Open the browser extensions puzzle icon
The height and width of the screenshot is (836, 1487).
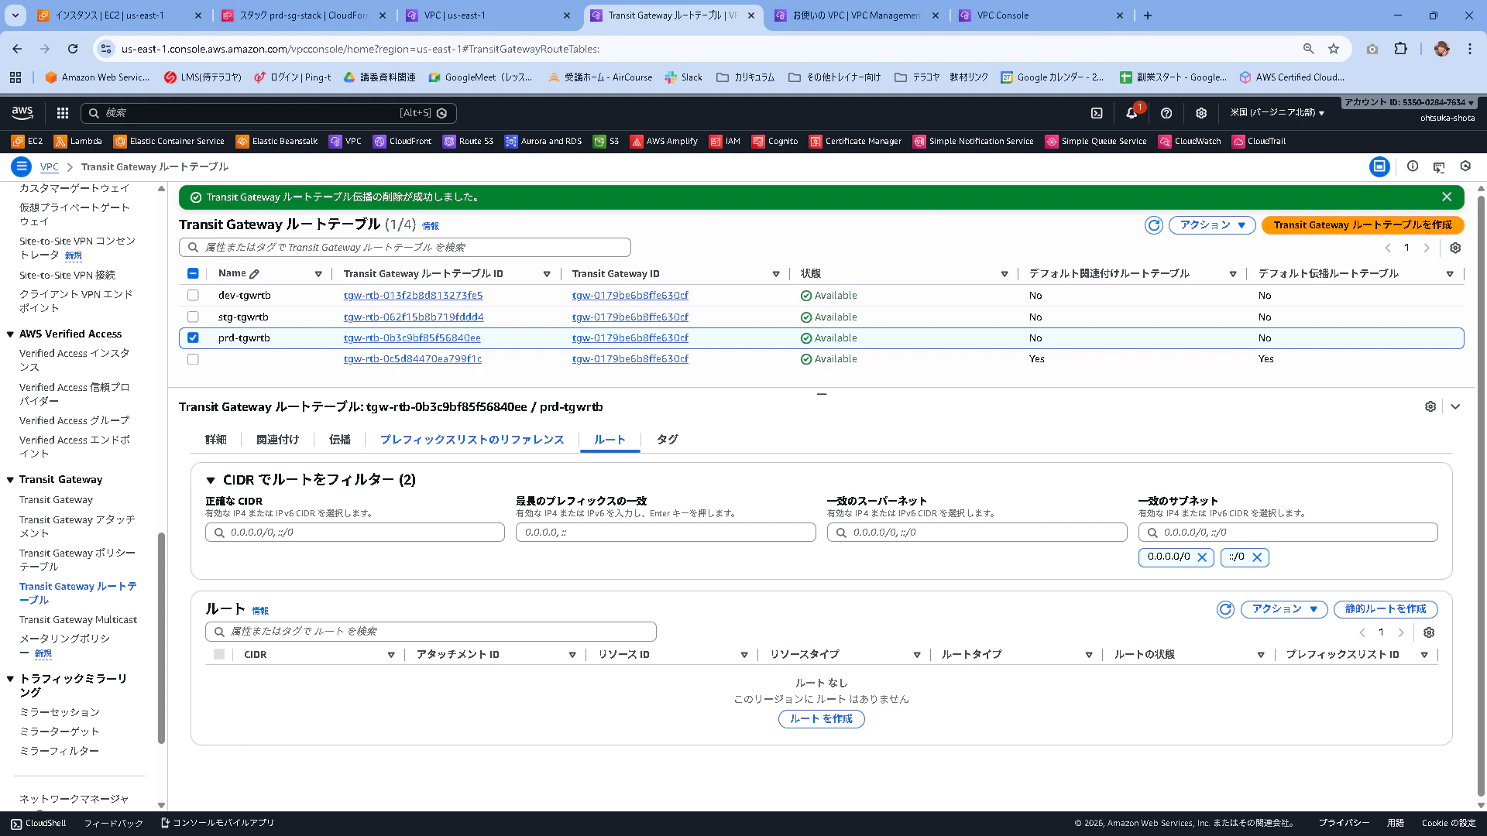click(x=1400, y=49)
